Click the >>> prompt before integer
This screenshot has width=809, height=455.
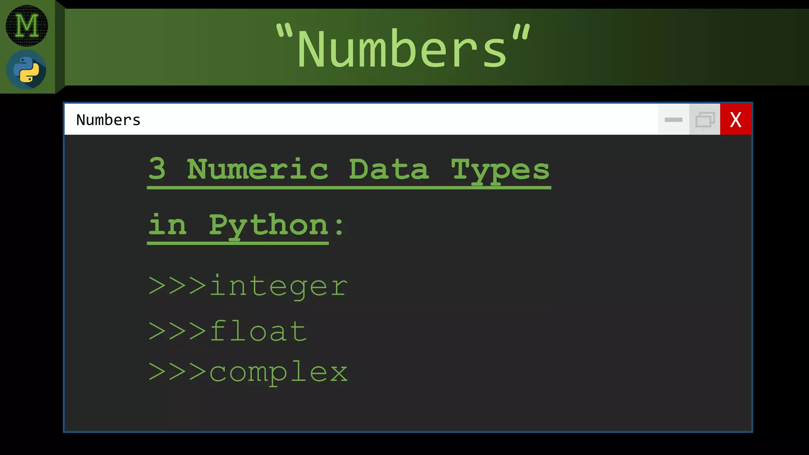point(177,286)
